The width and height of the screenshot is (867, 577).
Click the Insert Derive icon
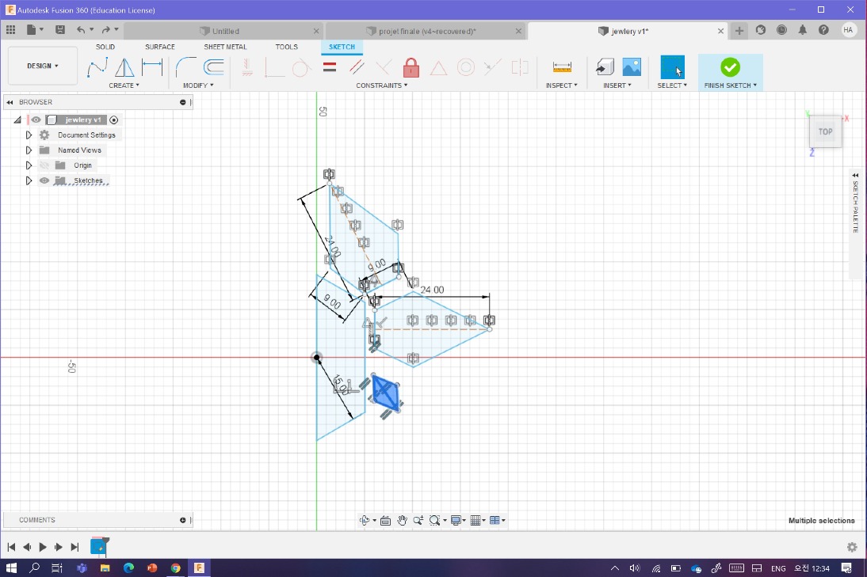(x=605, y=67)
